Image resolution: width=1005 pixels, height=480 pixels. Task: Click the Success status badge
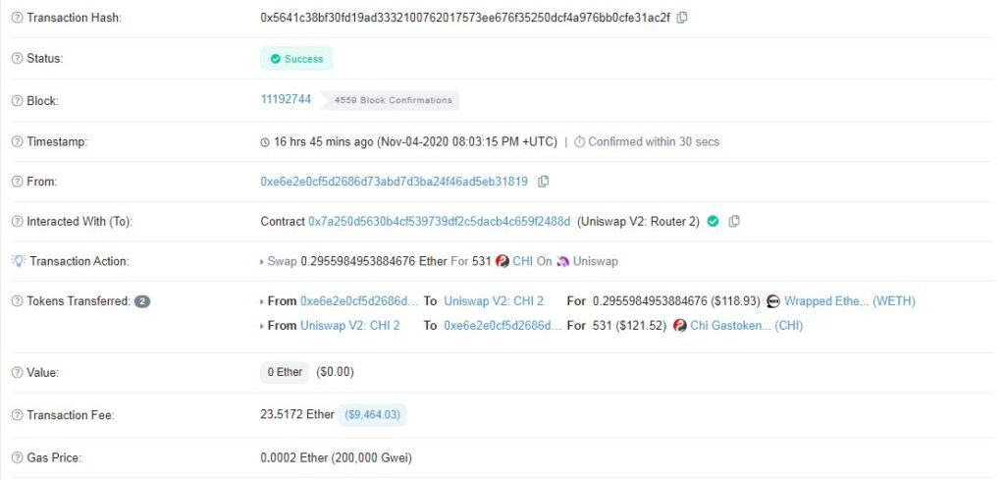pyautogui.click(x=296, y=58)
